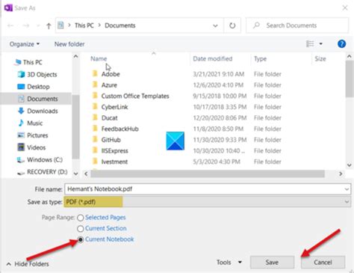The image size is (354, 273).
Task: Click the Azure folder icon
Action: coord(95,85)
